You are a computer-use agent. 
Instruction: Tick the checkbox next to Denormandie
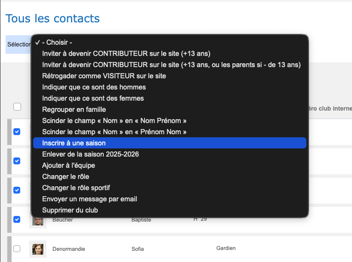coord(17,249)
